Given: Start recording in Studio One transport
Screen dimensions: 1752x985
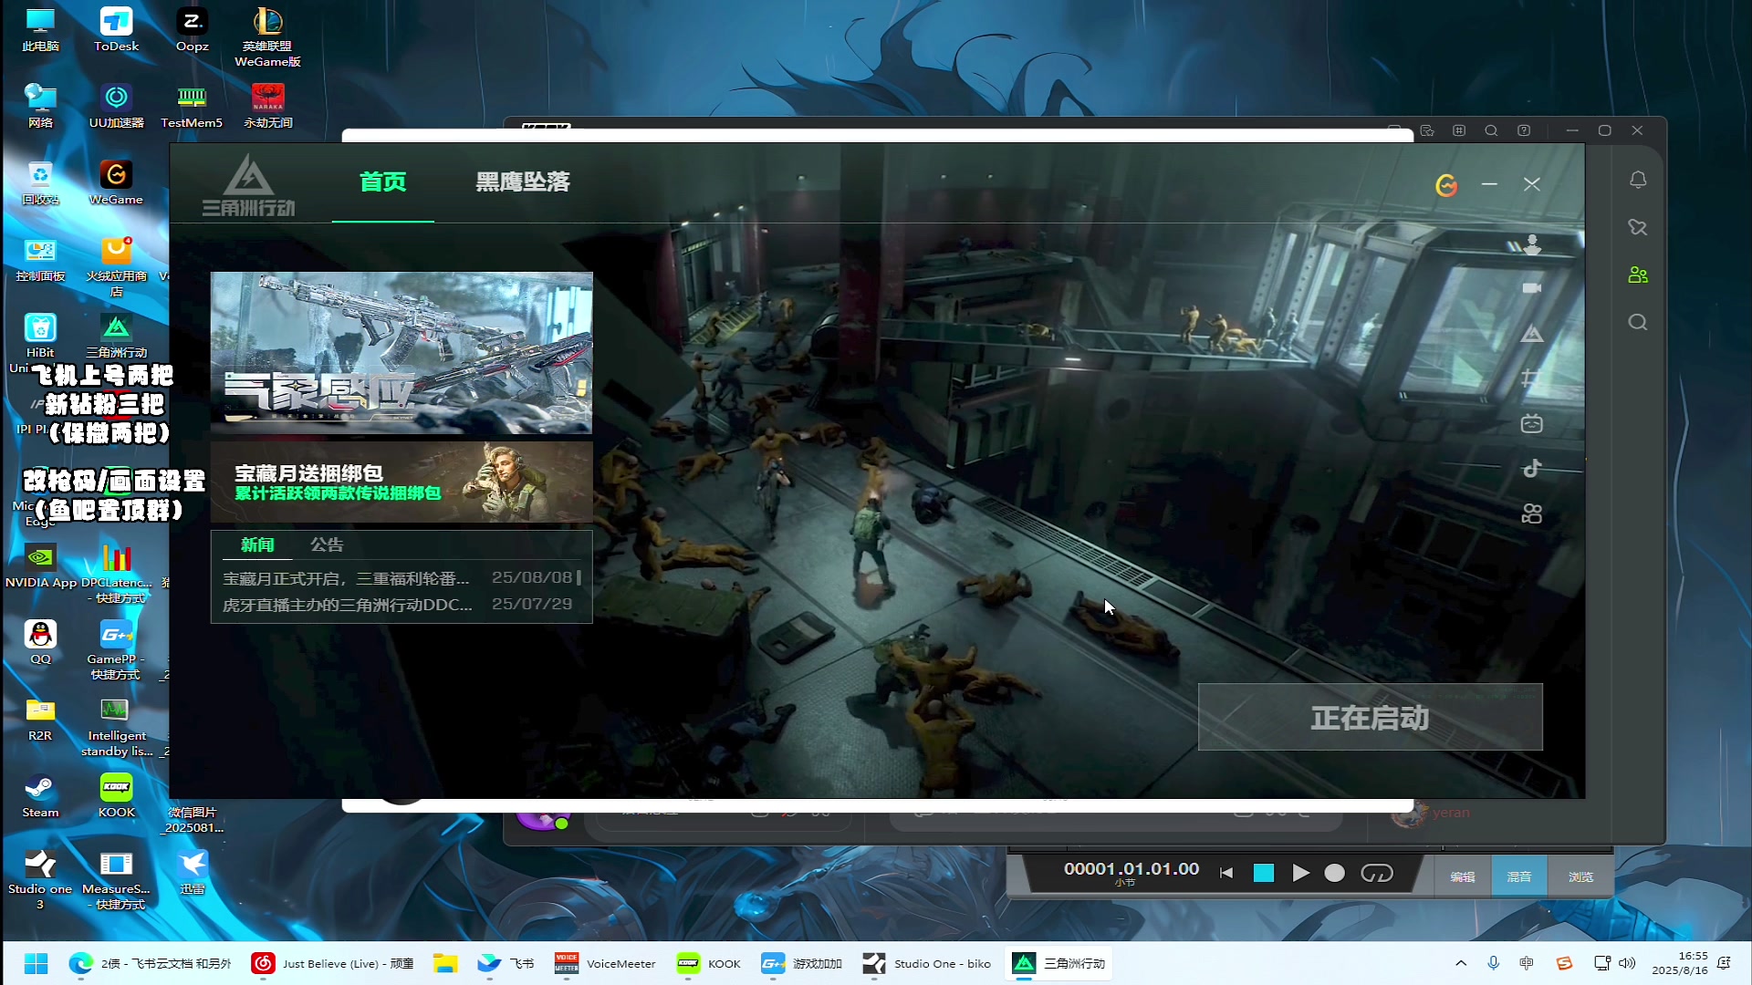Looking at the screenshot, I should [x=1334, y=873].
